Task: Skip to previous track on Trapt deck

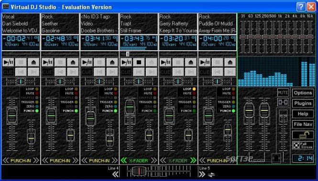Action: 139,72
